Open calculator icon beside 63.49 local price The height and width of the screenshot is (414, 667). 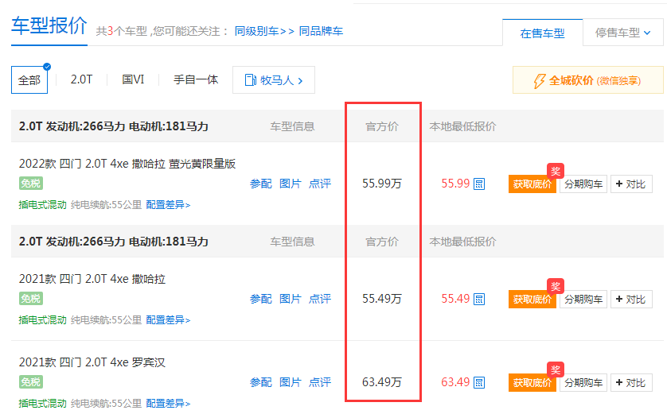coord(479,382)
